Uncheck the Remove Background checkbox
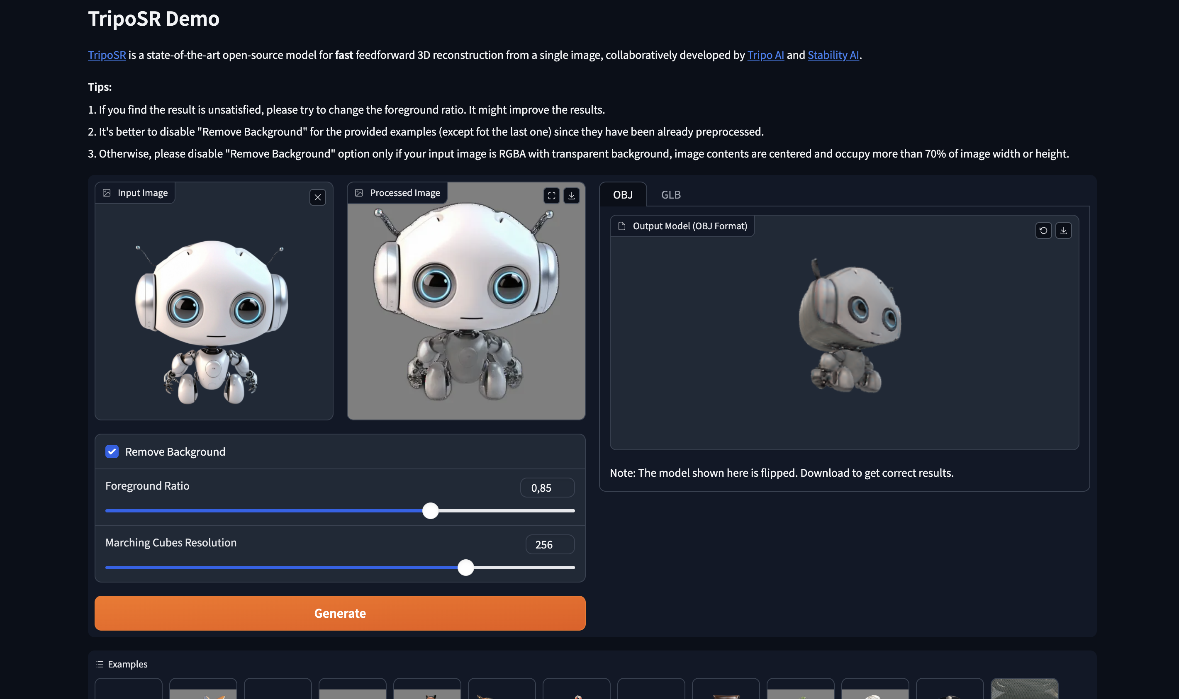Screen dimensions: 1179x699 pyautogui.click(x=112, y=452)
